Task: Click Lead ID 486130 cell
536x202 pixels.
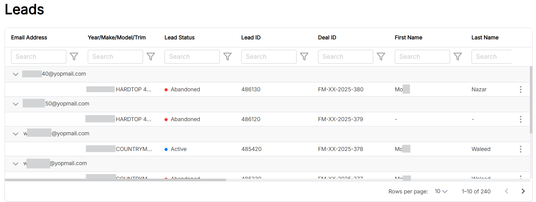Action: tap(251, 89)
